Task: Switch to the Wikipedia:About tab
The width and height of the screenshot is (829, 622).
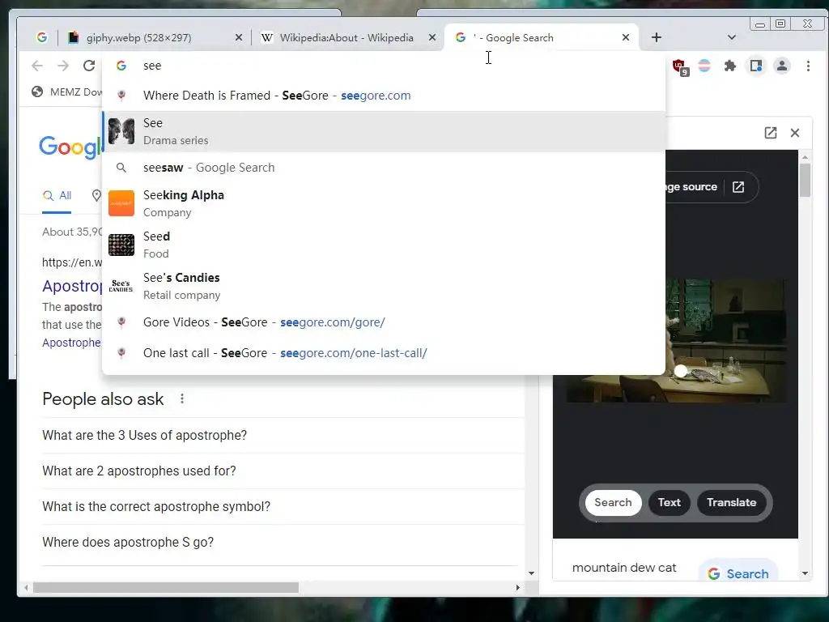Action: click(x=346, y=37)
